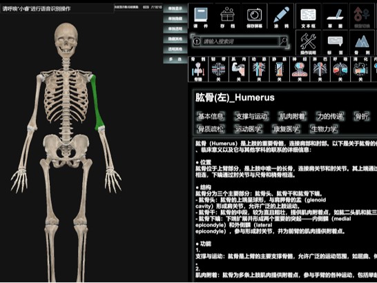Click the 存档 archive box icon

click(227, 17)
